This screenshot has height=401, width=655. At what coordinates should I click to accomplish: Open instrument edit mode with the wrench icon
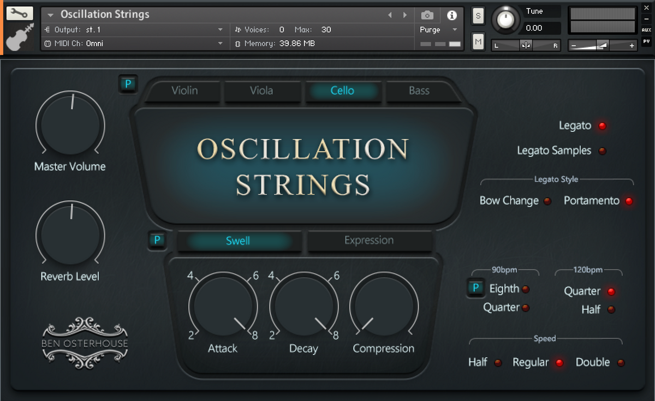tap(20, 14)
